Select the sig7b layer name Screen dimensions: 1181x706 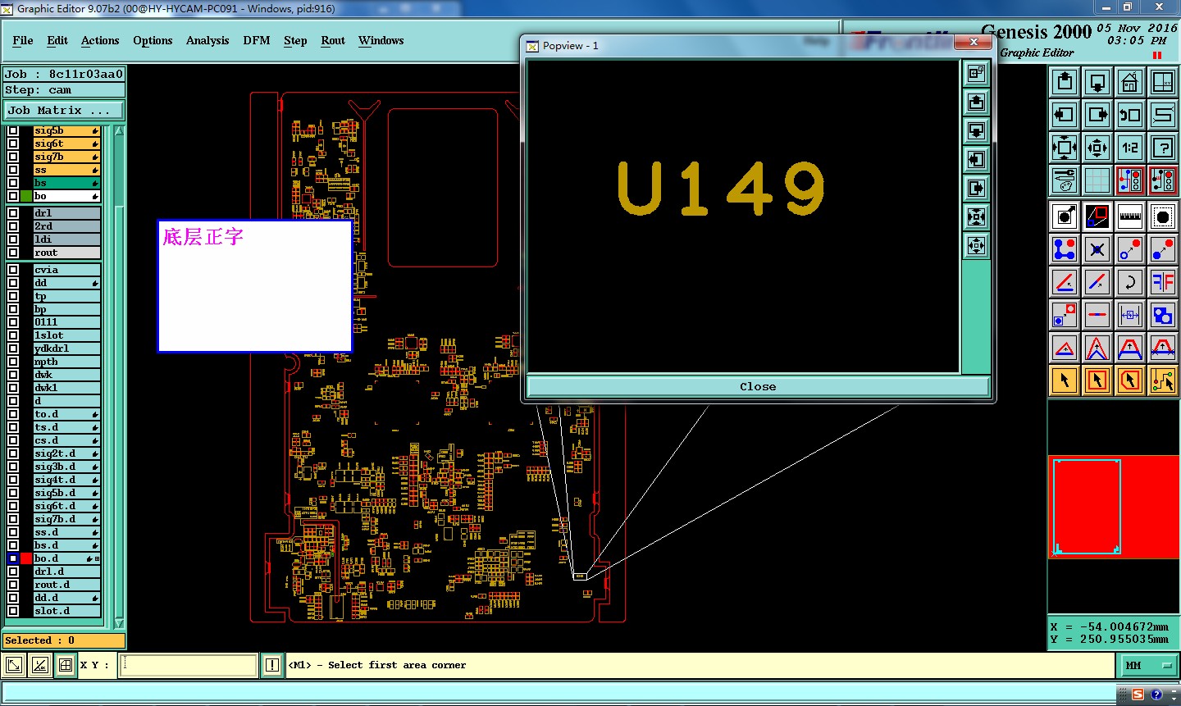click(66, 157)
